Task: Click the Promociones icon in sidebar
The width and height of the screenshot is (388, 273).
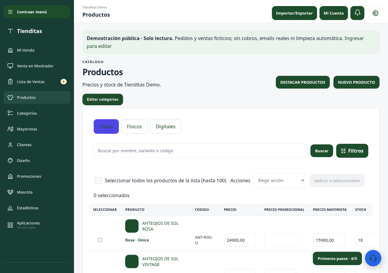Action: pyautogui.click(x=10, y=176)
